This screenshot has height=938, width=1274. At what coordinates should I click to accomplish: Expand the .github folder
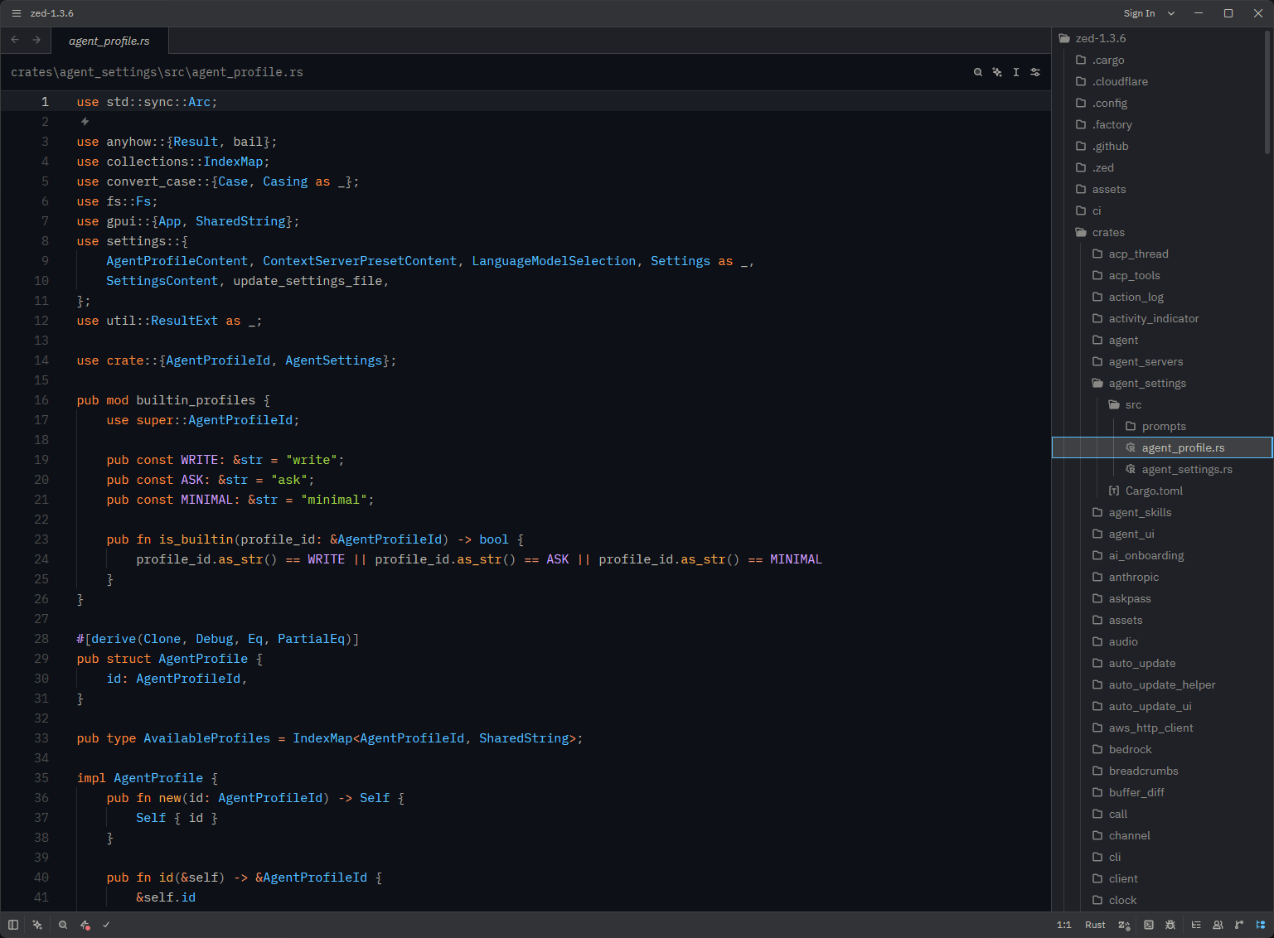[x=1160, y=146]
